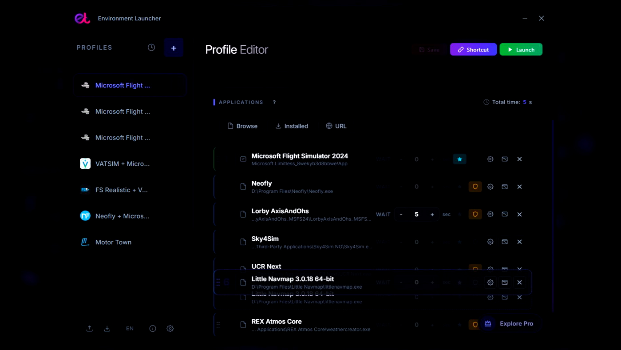Open settings gear for the Neofly application row
This screenshot has height=350, width=621.
[490, 187]
